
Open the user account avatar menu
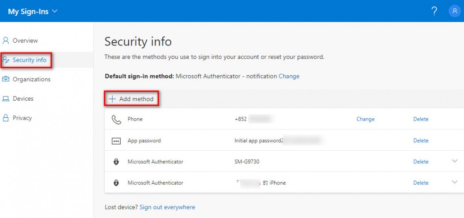tap(455, 11)
